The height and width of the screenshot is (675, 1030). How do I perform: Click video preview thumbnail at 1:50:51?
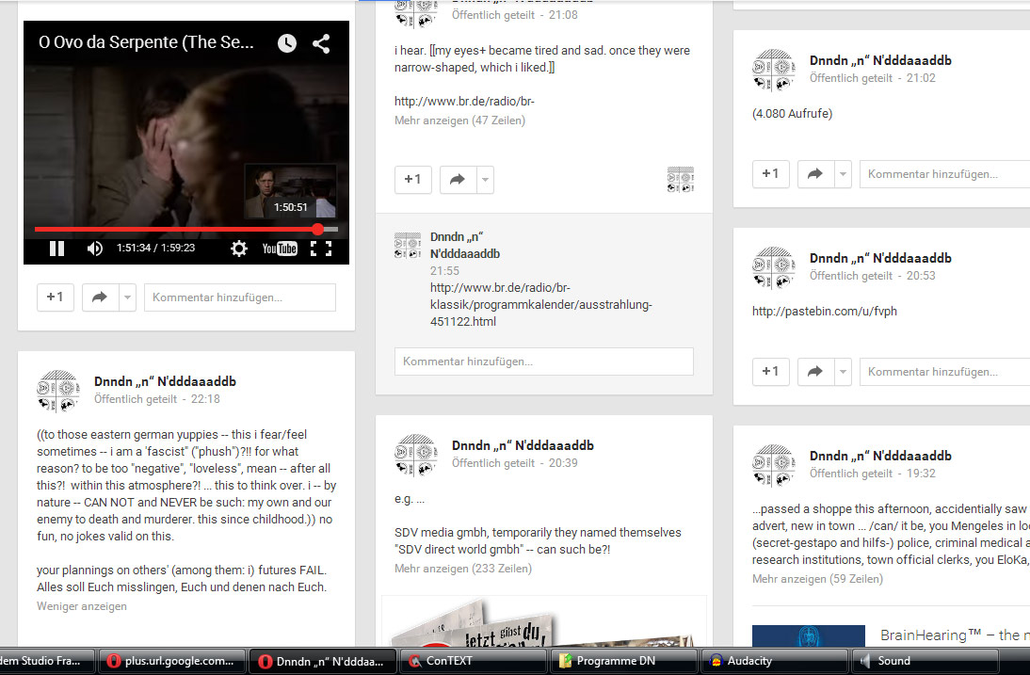tap(290, 192)
